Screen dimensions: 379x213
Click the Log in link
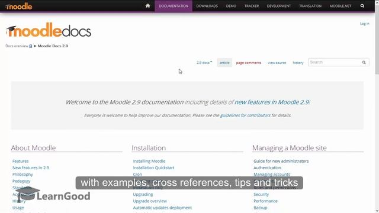(x=365, y=24)
